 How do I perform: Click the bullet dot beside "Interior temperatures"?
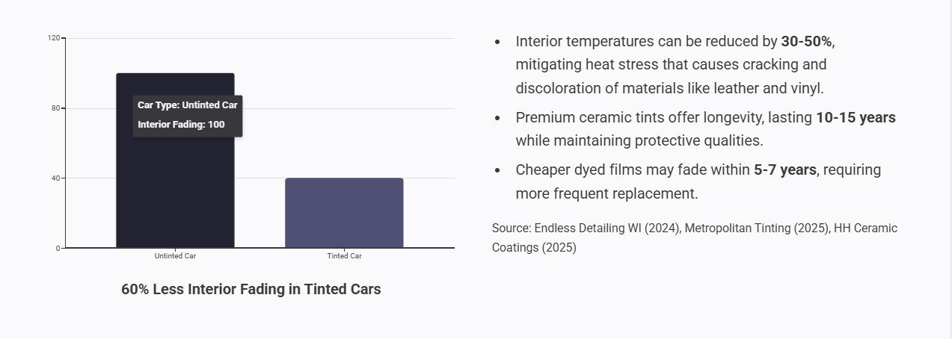point(497,43)
